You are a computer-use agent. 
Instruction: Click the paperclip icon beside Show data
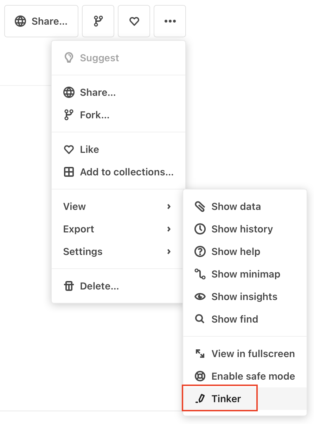200,206
